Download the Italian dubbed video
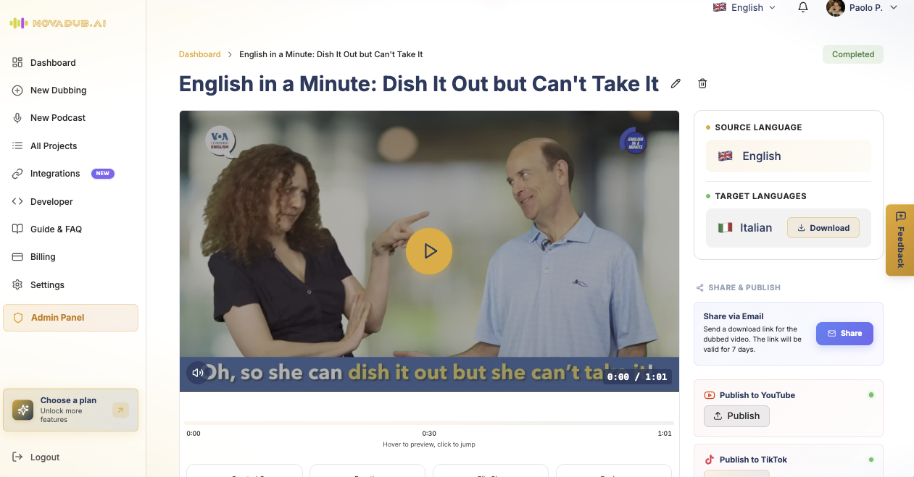 [823, 228]
